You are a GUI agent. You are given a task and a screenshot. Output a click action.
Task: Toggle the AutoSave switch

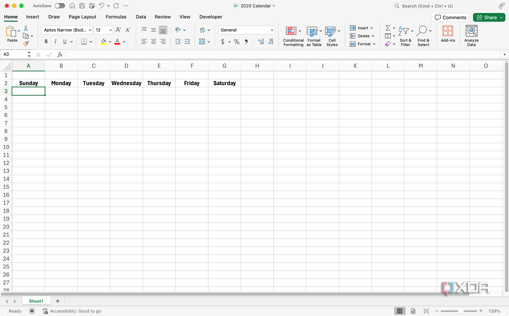60,6
